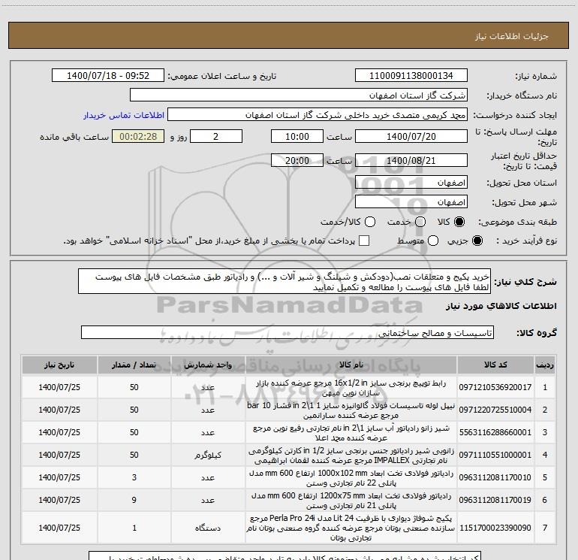The height and width of the screenshot is (560, 578).
Task: Click the شرح کلی نیاز description box
Action: 284,281
